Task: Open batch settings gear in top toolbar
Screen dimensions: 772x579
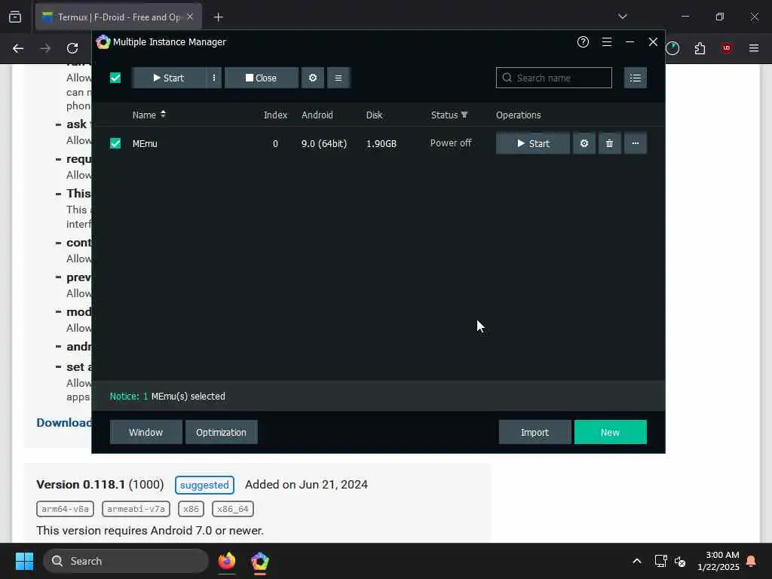Action: point(313,78)
